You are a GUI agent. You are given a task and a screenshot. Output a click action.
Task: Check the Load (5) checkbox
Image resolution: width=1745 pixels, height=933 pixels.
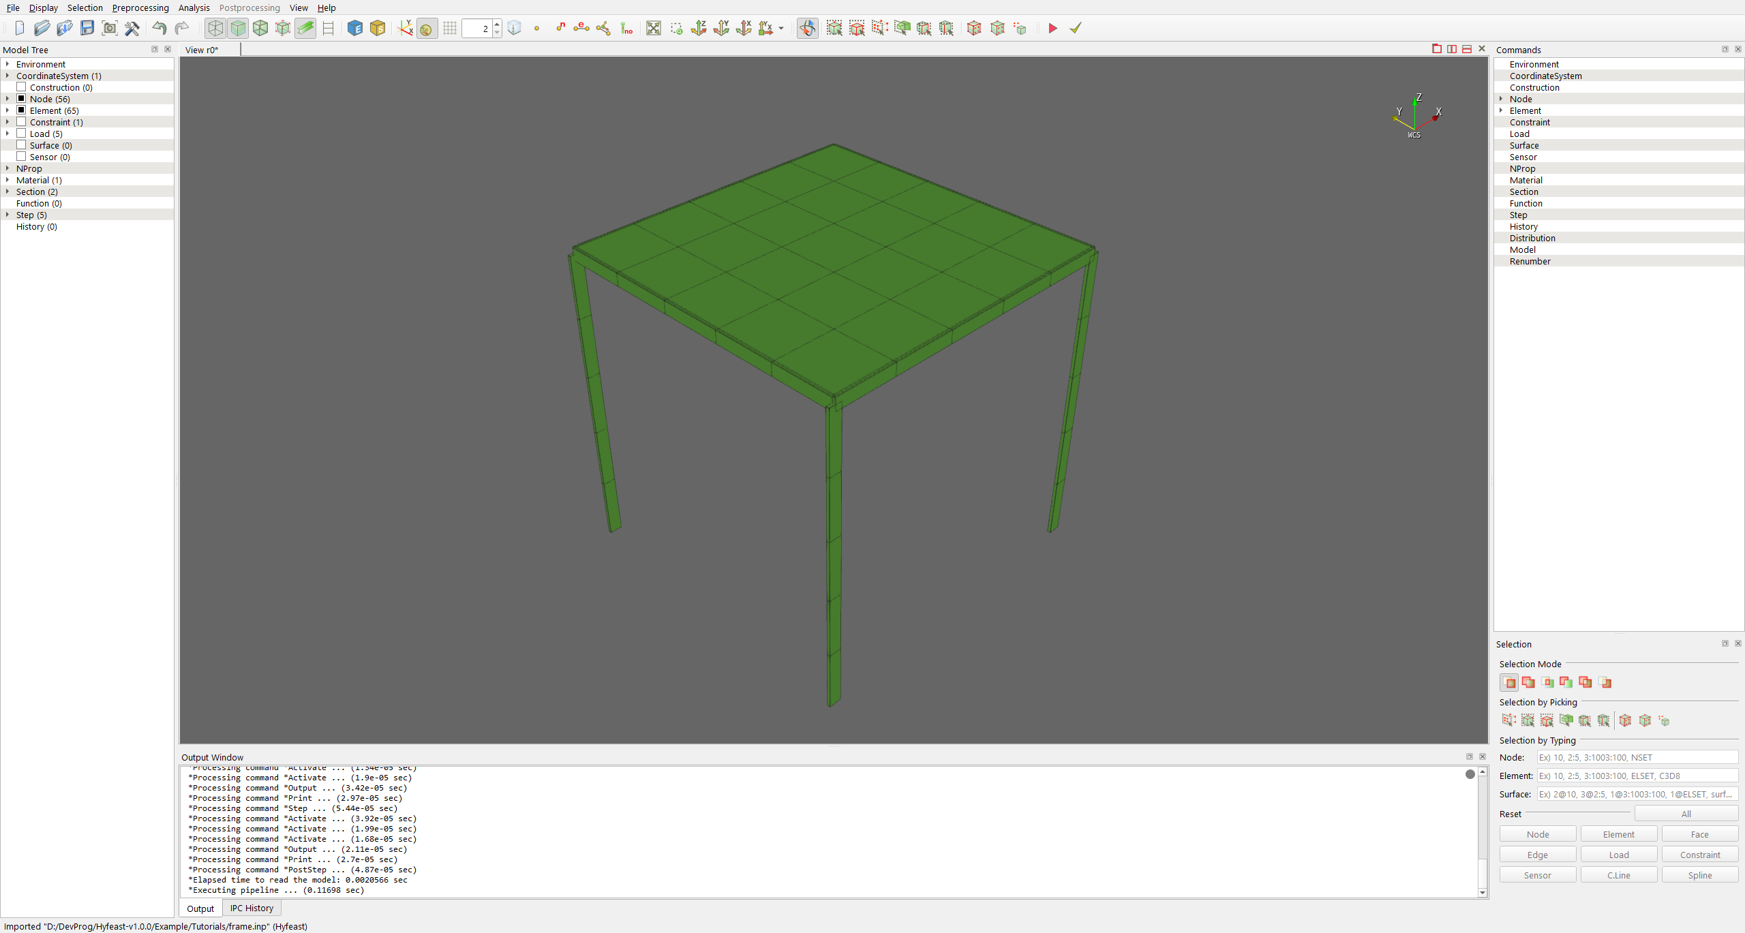[x=21, y=134]
